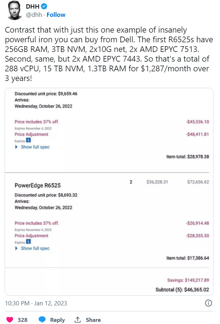Open the @dhh handle link
The width and height of the screenshot is (220, 324).
(x=34, y=15)
